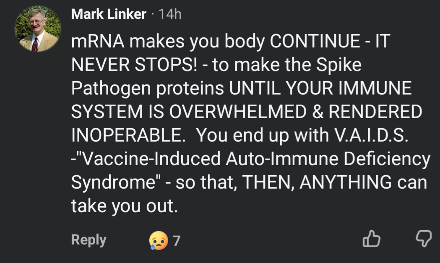The width and height of the screenshot is (440, 263).
Task: Open the reaction count number 7
Action: (177, 241)
